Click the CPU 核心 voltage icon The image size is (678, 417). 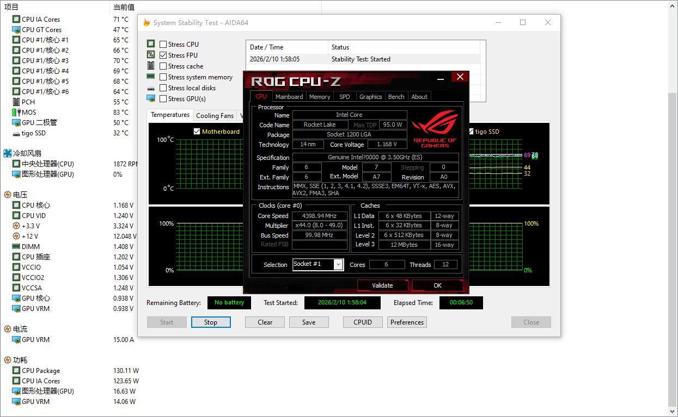point(16,205)
